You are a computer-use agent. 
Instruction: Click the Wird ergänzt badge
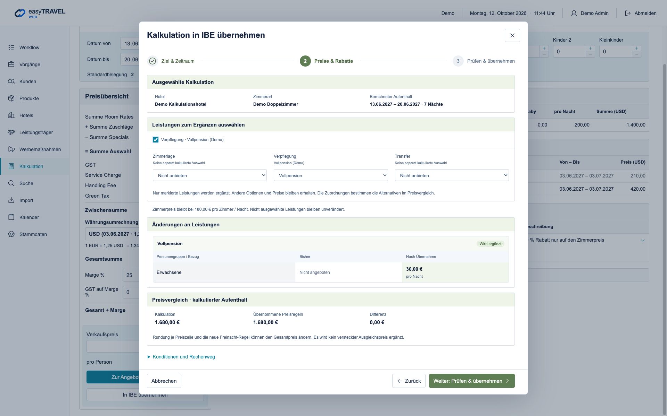tap(490, 244)
